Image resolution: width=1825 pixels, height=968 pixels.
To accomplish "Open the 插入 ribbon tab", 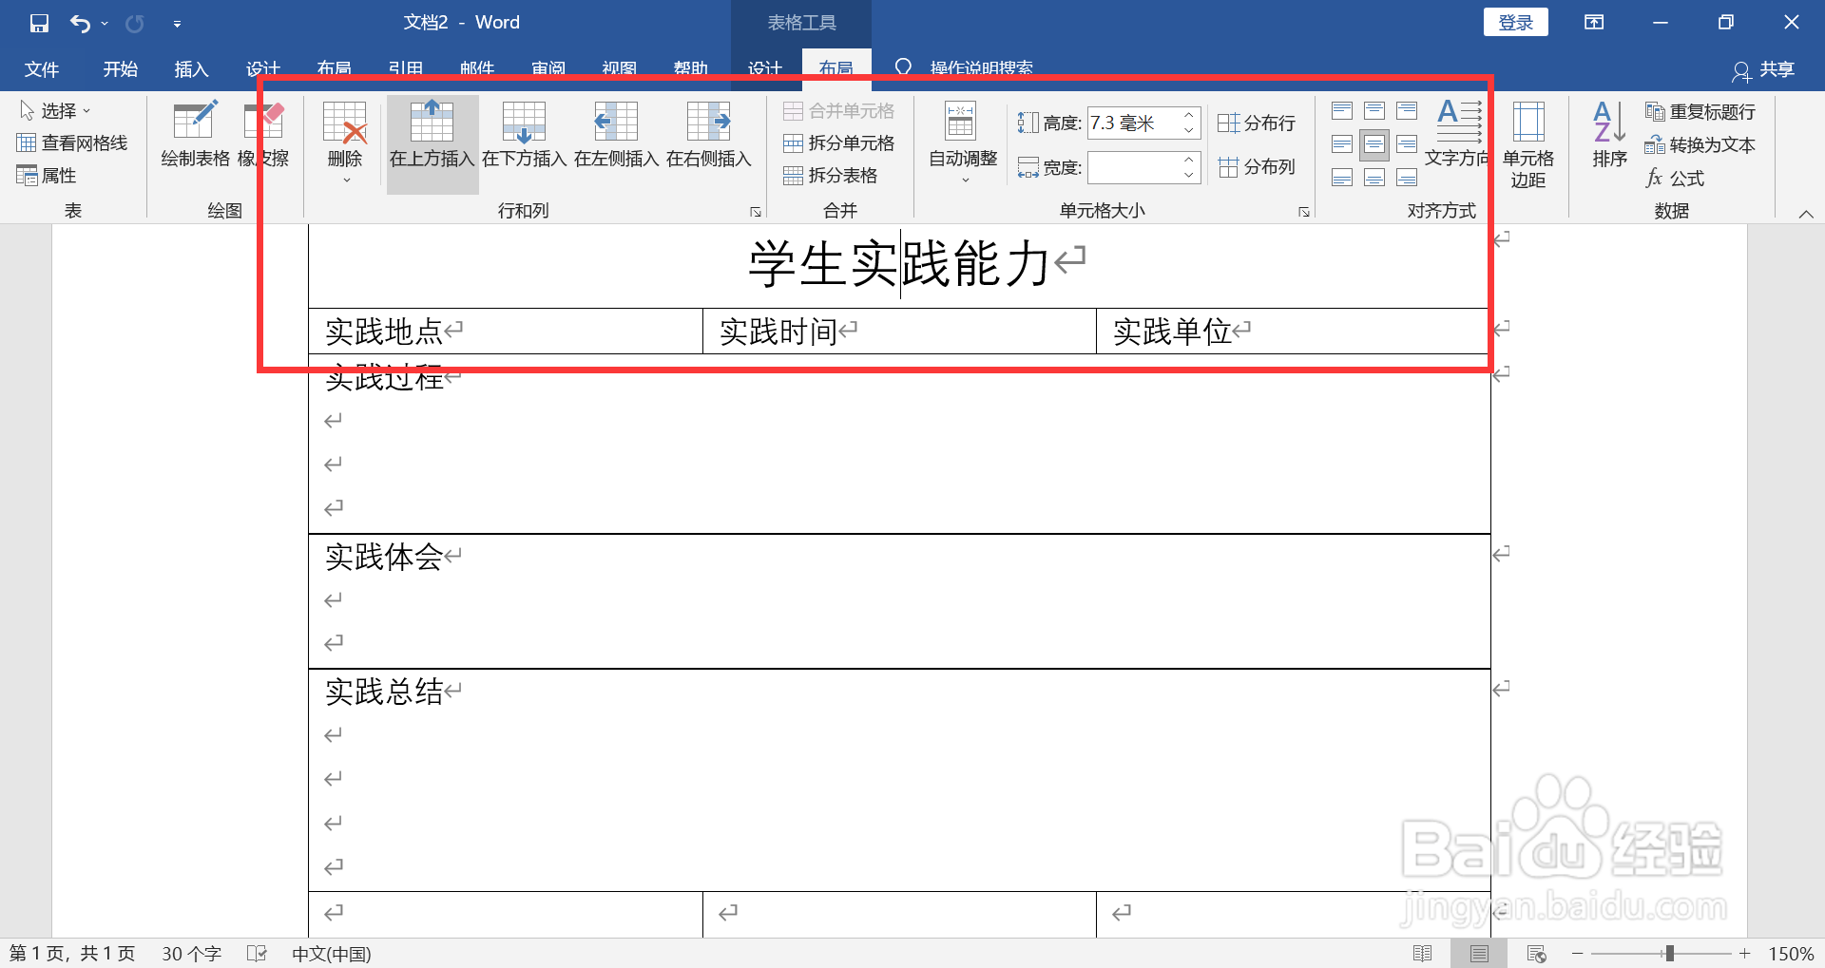I will 191,67.
